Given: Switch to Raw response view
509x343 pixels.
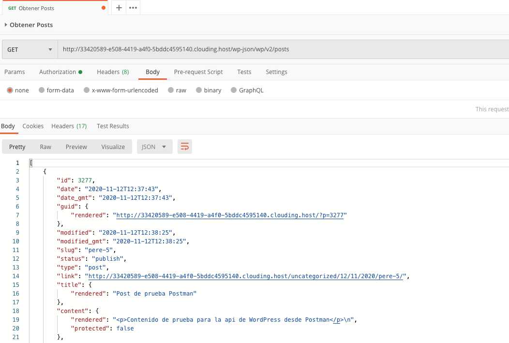Looking at the screenshot, I should coord(45,147).
